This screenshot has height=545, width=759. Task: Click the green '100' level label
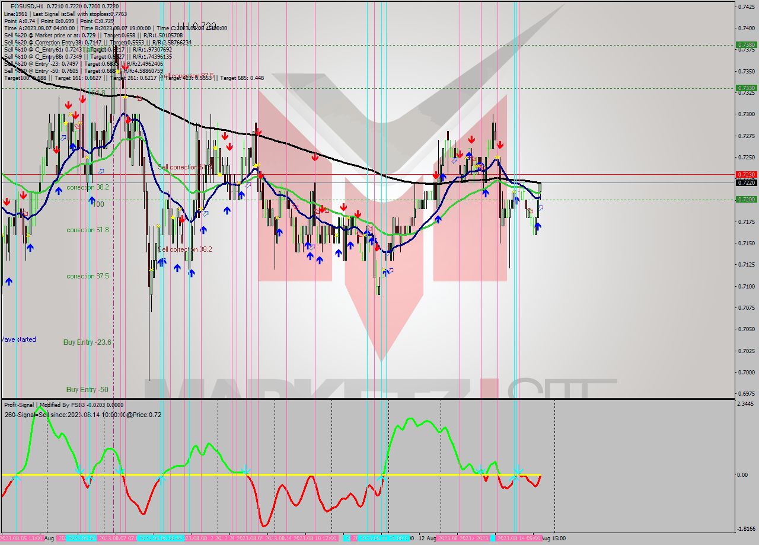[x=98, y=204]
